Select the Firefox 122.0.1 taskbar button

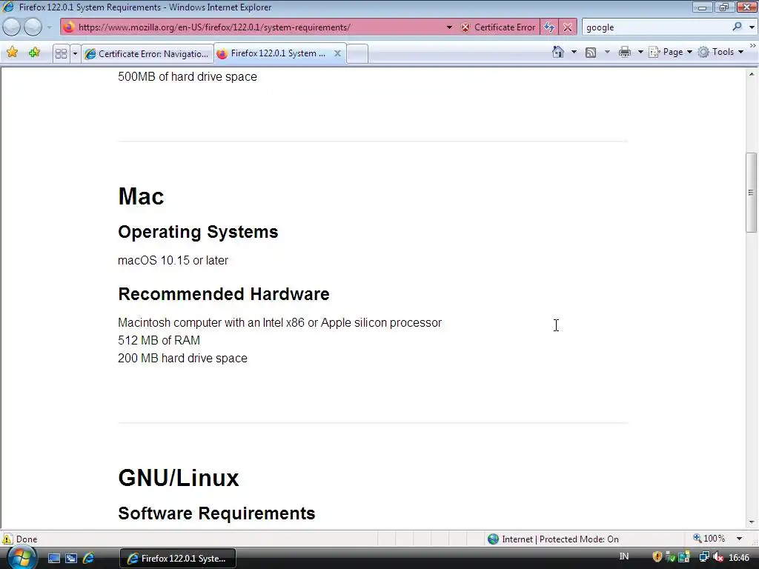click(178, 559)
